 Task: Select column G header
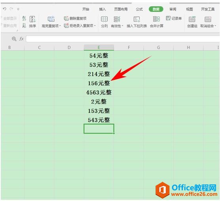pos(159,47)
